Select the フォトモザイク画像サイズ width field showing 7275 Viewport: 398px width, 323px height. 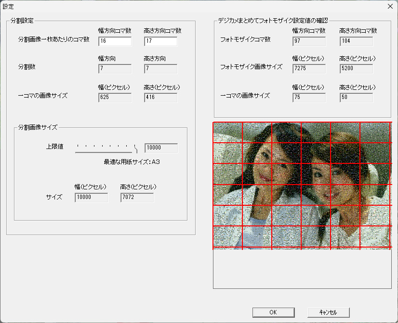pos(309,69)
